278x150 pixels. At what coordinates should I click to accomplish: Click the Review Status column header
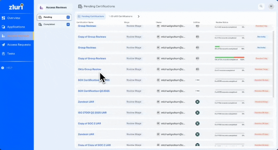222,22
